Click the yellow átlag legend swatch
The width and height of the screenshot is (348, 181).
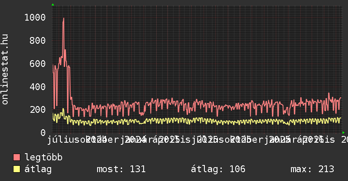click(16, 169)
